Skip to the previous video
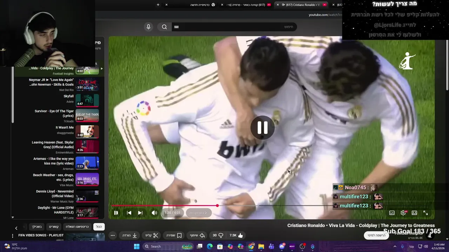Image resolution: width=449 pixels, height=252 pixels. [x=129, y=213]
